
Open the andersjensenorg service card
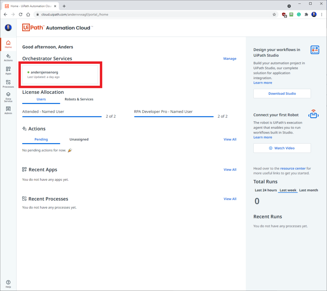click(x=60, y=75)
